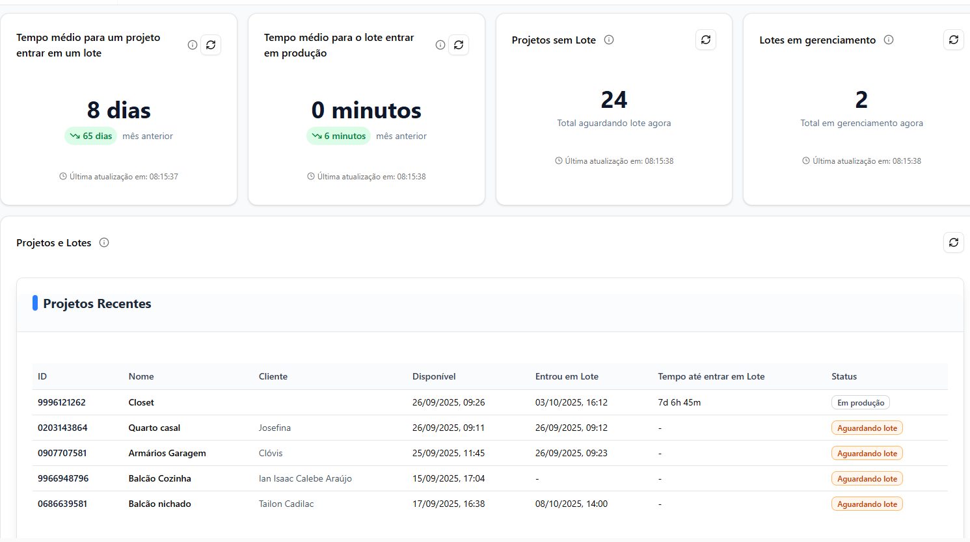Refresh the average batch-to-production time card
Screen dimensions: 970x542
[459, 45]
